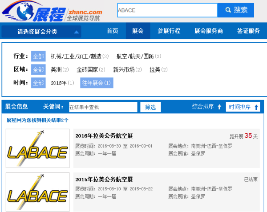Viewport: 267px width, 212px height.
Task: Select 全部 in the 区域 filter row
Action: (x=38, y=70)
